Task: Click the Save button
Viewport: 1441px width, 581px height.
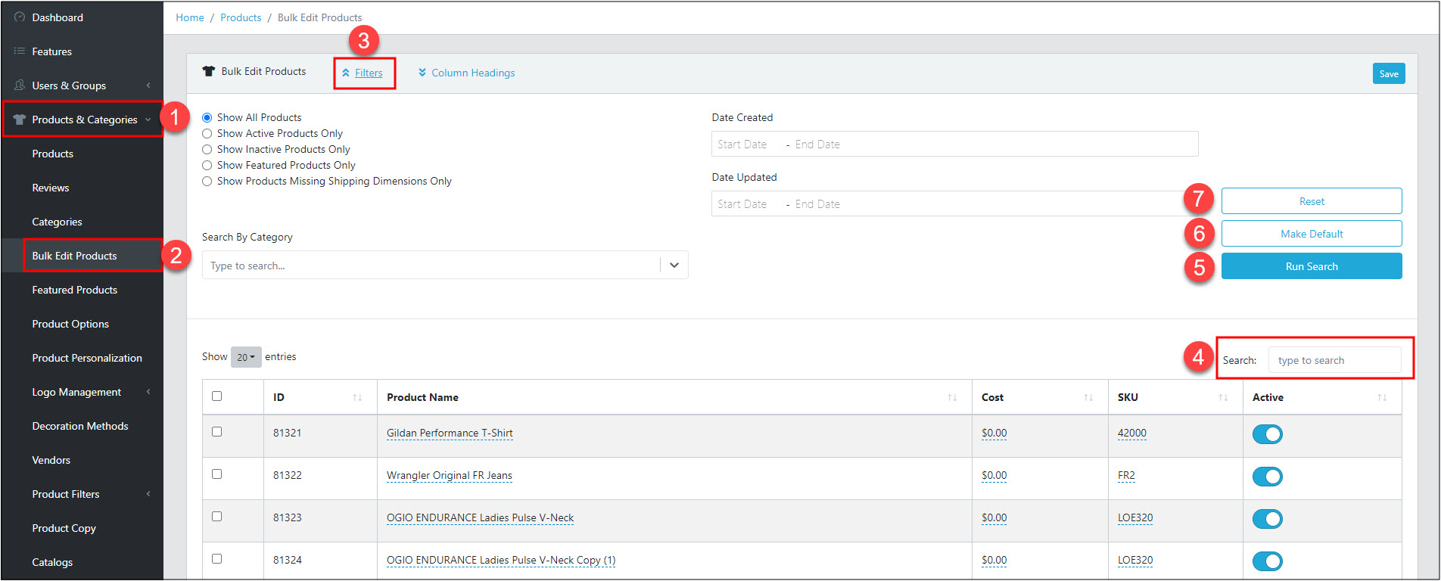Action: coord(1388,73)
